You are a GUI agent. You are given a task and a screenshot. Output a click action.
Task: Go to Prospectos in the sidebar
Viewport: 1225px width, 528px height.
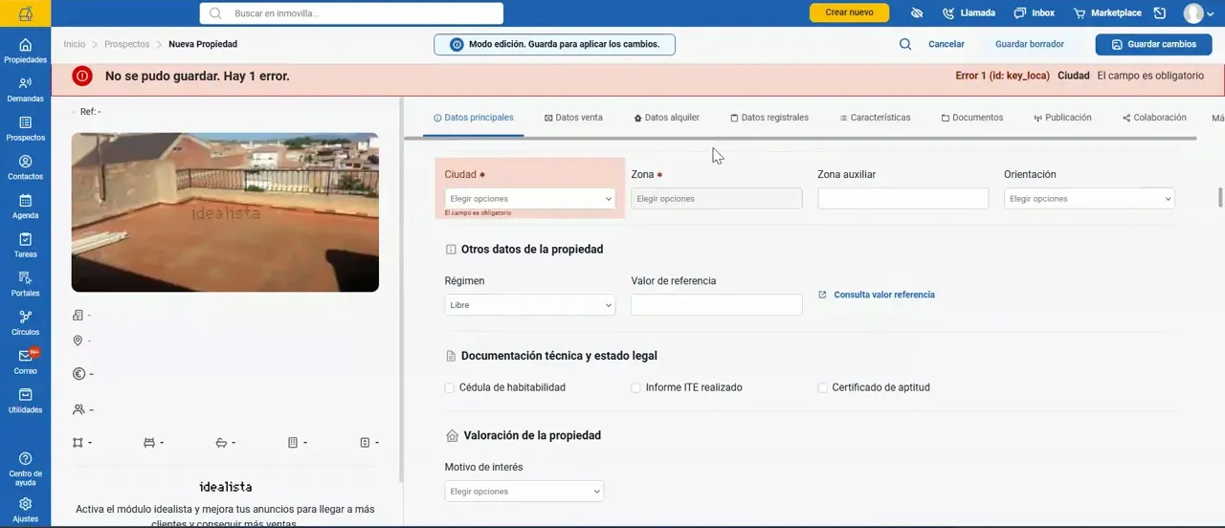point(25,129)
